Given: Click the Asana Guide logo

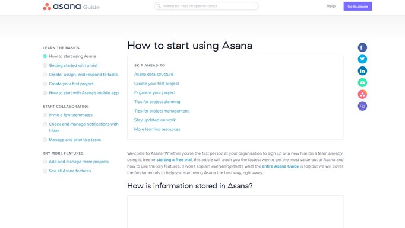Looking at the screenshot, I should coord(71,7).
